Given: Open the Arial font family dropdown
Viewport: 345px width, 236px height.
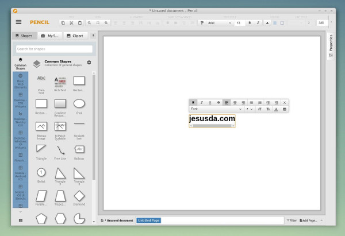Looking at the screenshot, I should click(x=218, y=22).
